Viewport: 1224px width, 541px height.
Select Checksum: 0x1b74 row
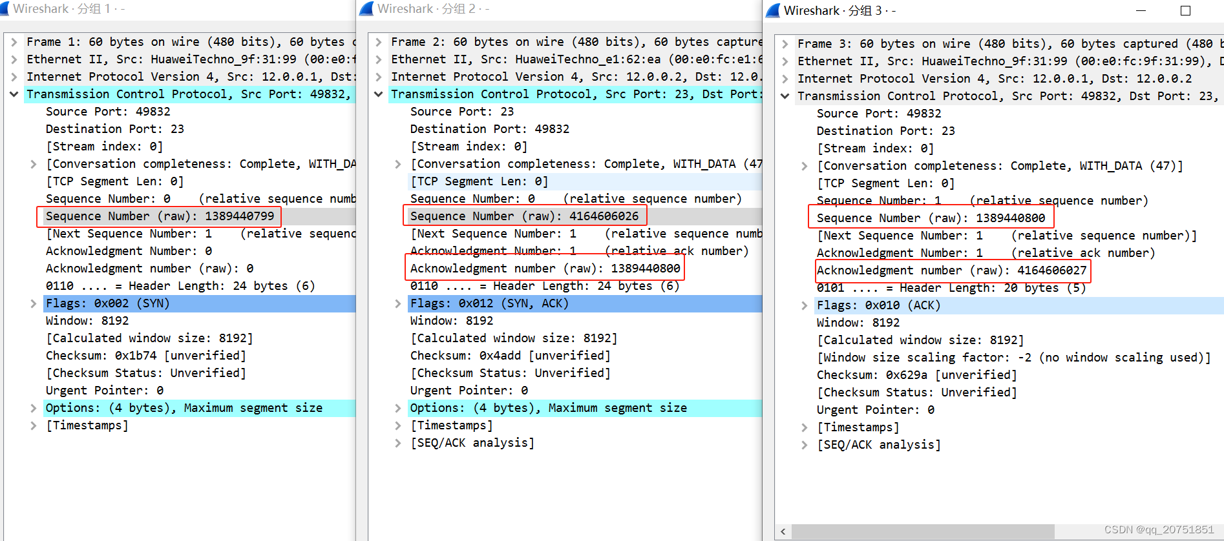[145, 356]
